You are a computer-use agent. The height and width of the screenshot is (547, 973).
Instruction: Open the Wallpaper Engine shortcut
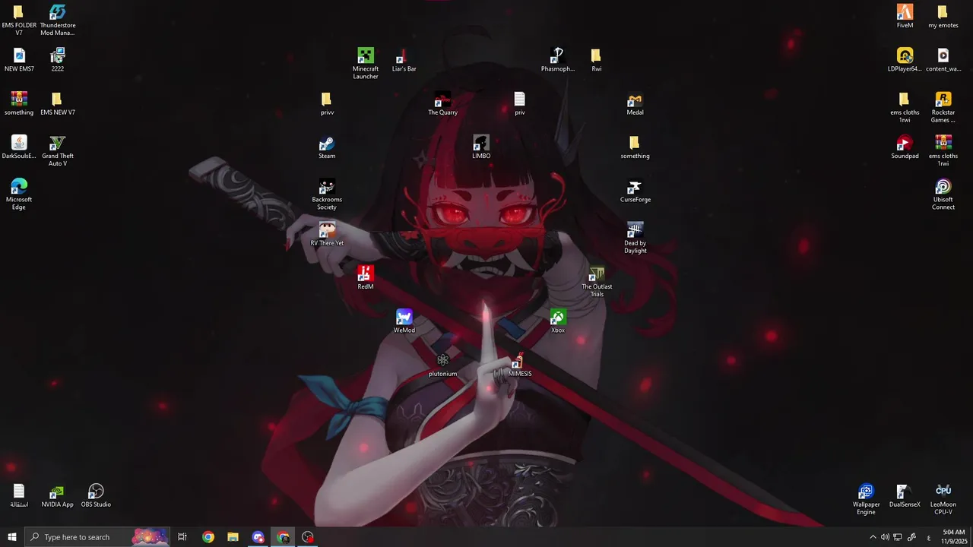(866, 492)
